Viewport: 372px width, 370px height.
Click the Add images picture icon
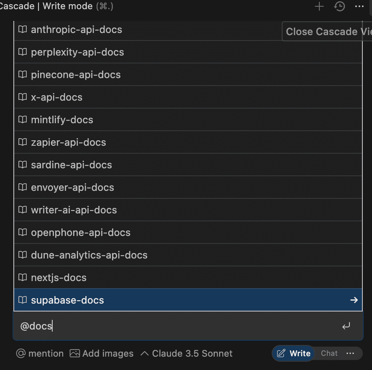(x=75, y=353)
